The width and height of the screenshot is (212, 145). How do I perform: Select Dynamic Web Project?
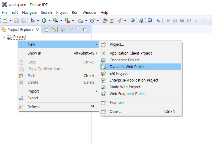coord(140,67)
